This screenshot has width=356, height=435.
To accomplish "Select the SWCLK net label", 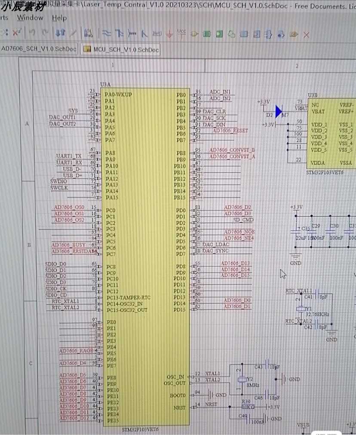I will [x=59, y=188].
